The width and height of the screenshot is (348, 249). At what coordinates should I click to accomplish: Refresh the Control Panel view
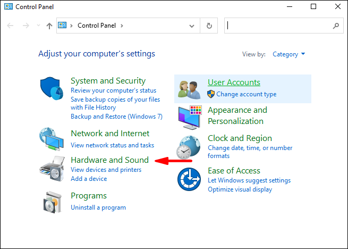(209, 26)
